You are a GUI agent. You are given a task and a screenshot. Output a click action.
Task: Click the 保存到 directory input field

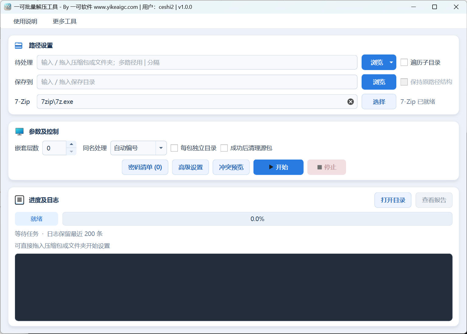(197, 82)
